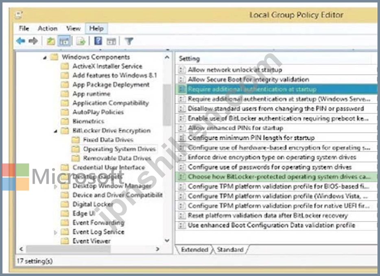Open the Help menu

(x=96, y=28)
